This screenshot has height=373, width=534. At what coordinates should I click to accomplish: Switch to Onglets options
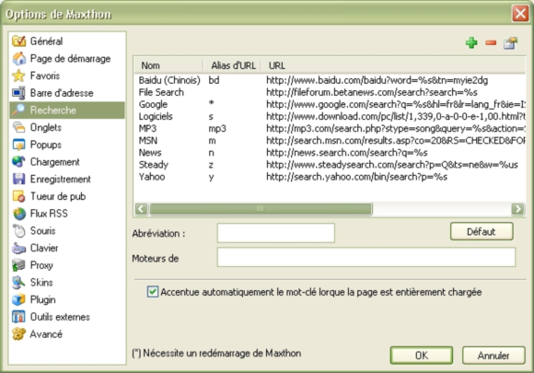[x=67, y=127]
